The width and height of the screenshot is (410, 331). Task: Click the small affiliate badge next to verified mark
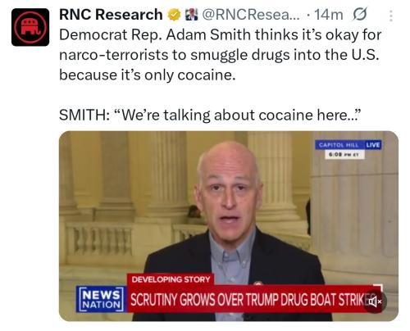point(191,15)
